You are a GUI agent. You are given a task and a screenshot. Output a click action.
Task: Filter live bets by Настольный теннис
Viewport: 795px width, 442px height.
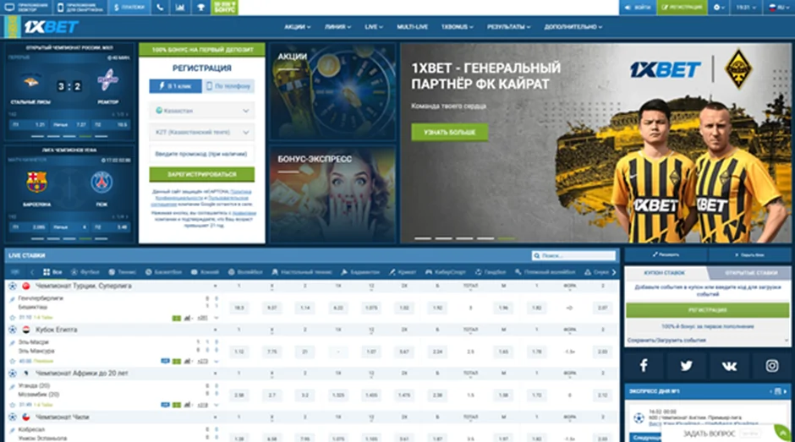[302, 272]
